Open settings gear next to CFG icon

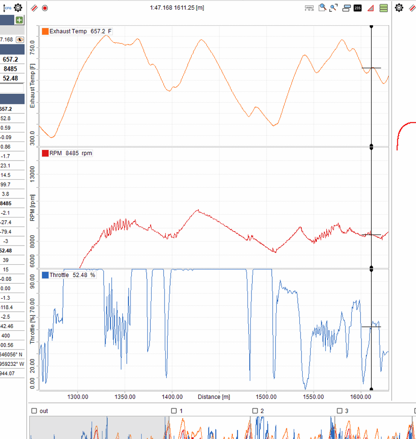18,8
